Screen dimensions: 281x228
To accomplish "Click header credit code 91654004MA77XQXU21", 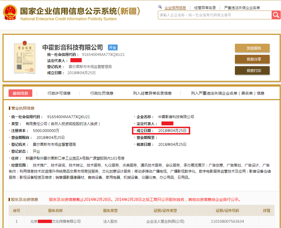I will tap(103, 55).
